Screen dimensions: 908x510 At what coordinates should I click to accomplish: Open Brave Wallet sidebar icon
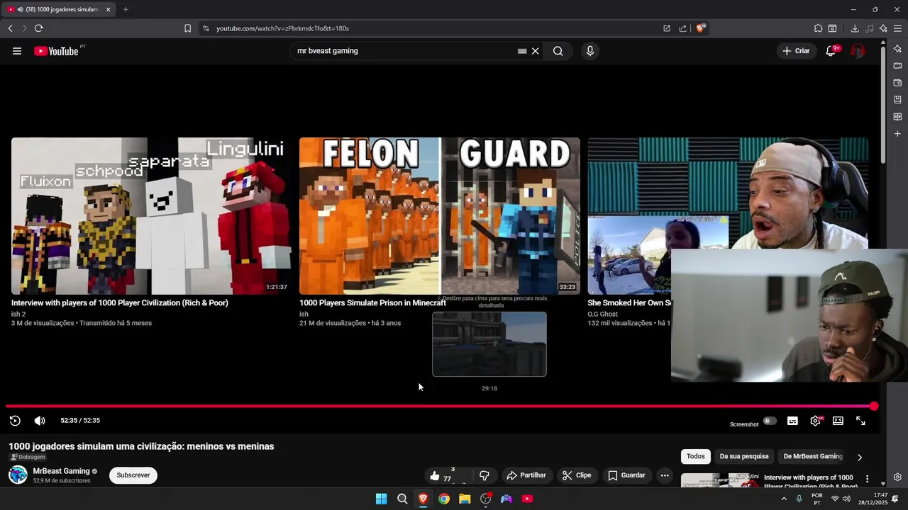pos(897,83)
